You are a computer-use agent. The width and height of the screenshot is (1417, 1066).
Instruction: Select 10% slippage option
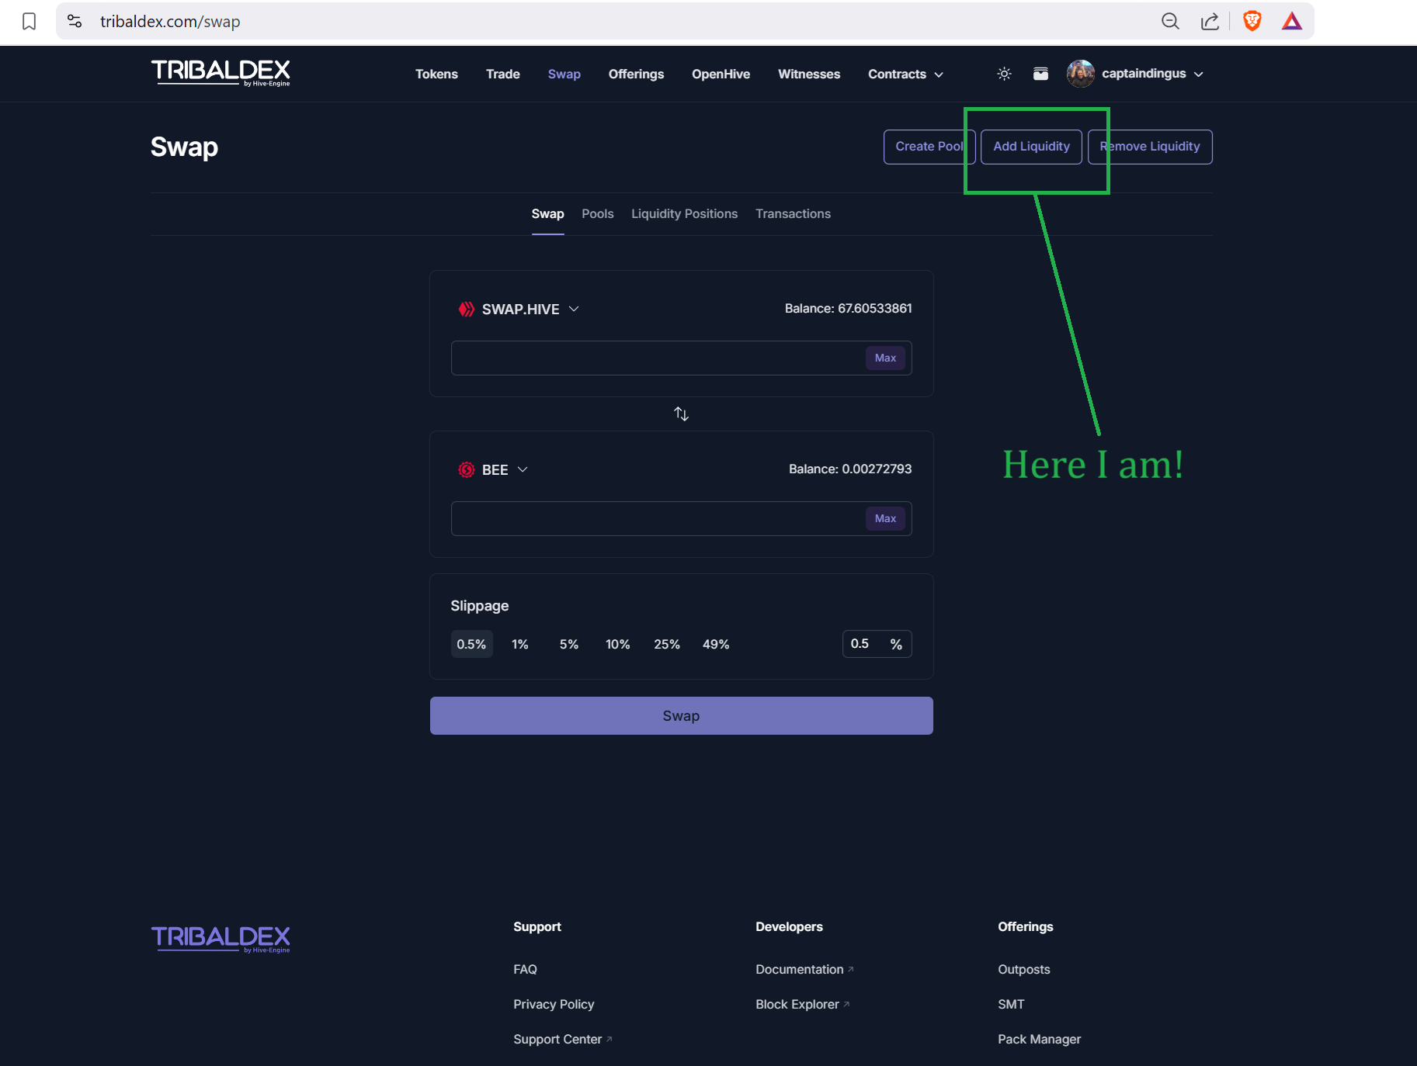618,644
